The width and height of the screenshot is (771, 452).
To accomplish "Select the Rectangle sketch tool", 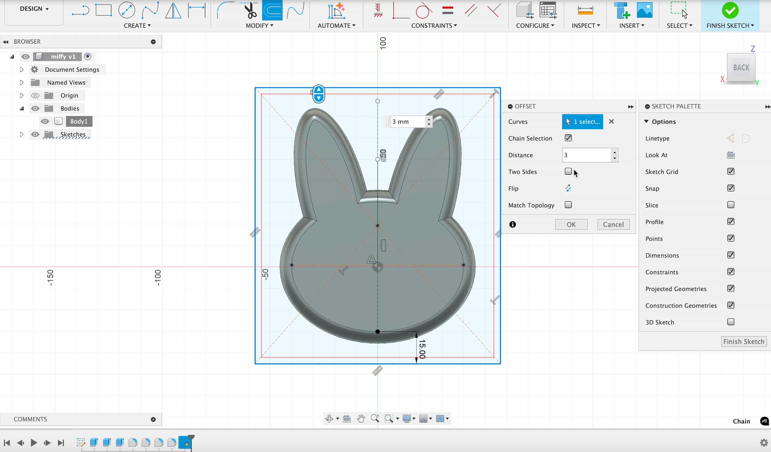I will (103, 10).
